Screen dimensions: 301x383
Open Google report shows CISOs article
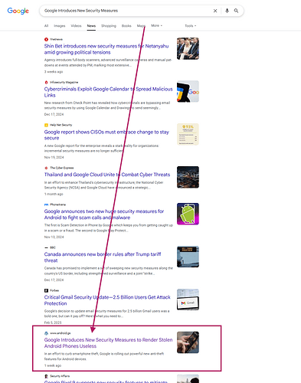click(x=106, y=135)
